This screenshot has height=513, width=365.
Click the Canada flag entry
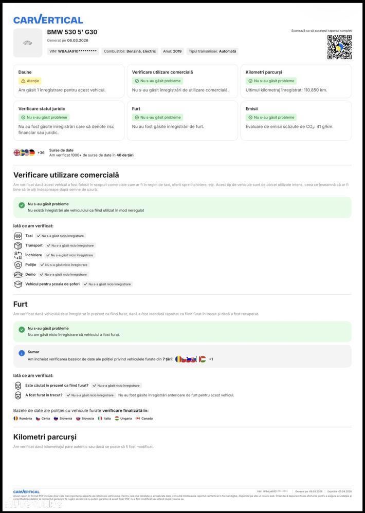pyautogui.click(x=138, y=419)
